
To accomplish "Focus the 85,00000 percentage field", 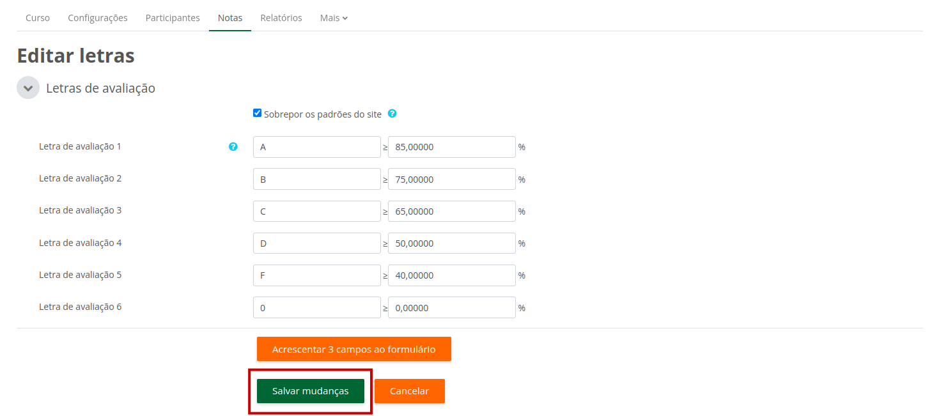I will [x=451, y=147].
